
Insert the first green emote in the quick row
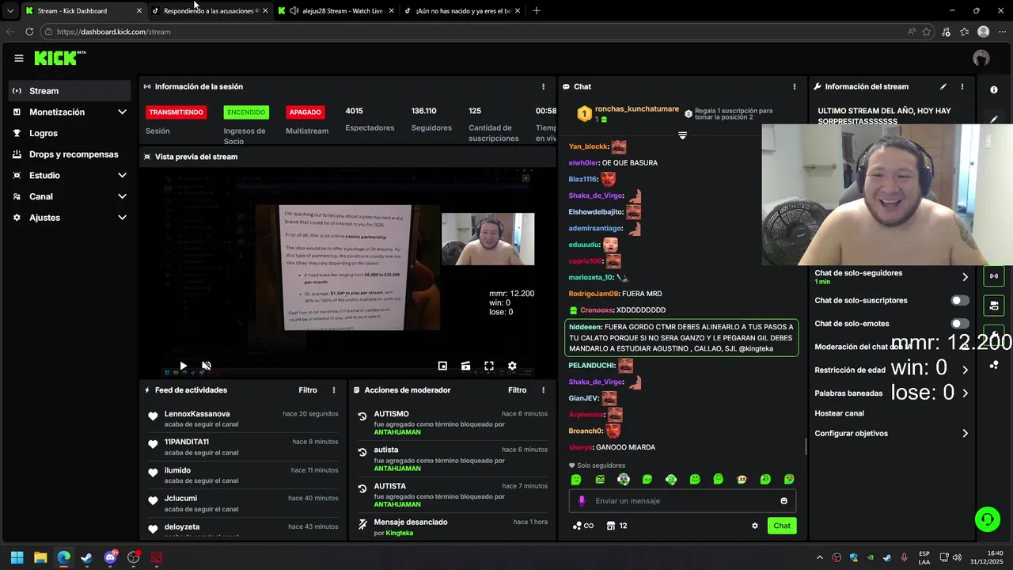[576, 479]
